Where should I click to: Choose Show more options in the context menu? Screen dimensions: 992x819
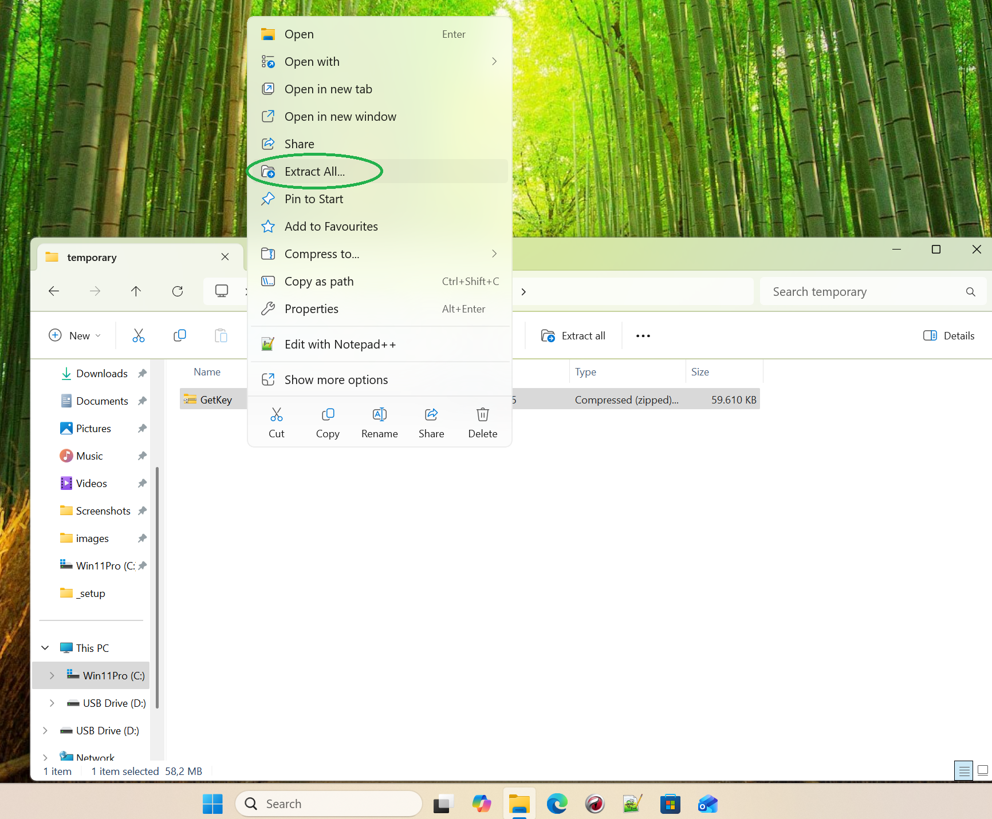point(336,379)
